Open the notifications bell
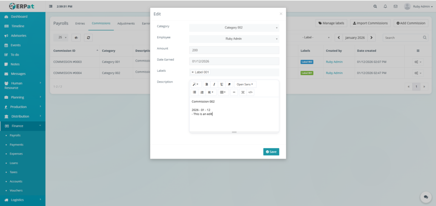 385,6
